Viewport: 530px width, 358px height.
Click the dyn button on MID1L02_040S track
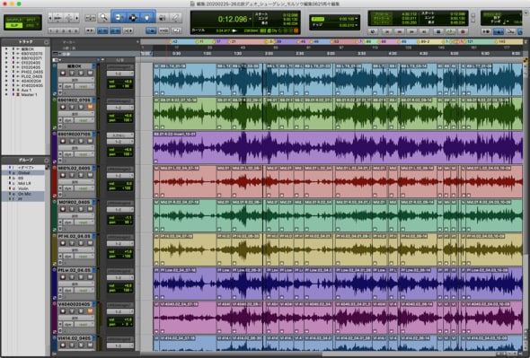[x=68, y=188]
